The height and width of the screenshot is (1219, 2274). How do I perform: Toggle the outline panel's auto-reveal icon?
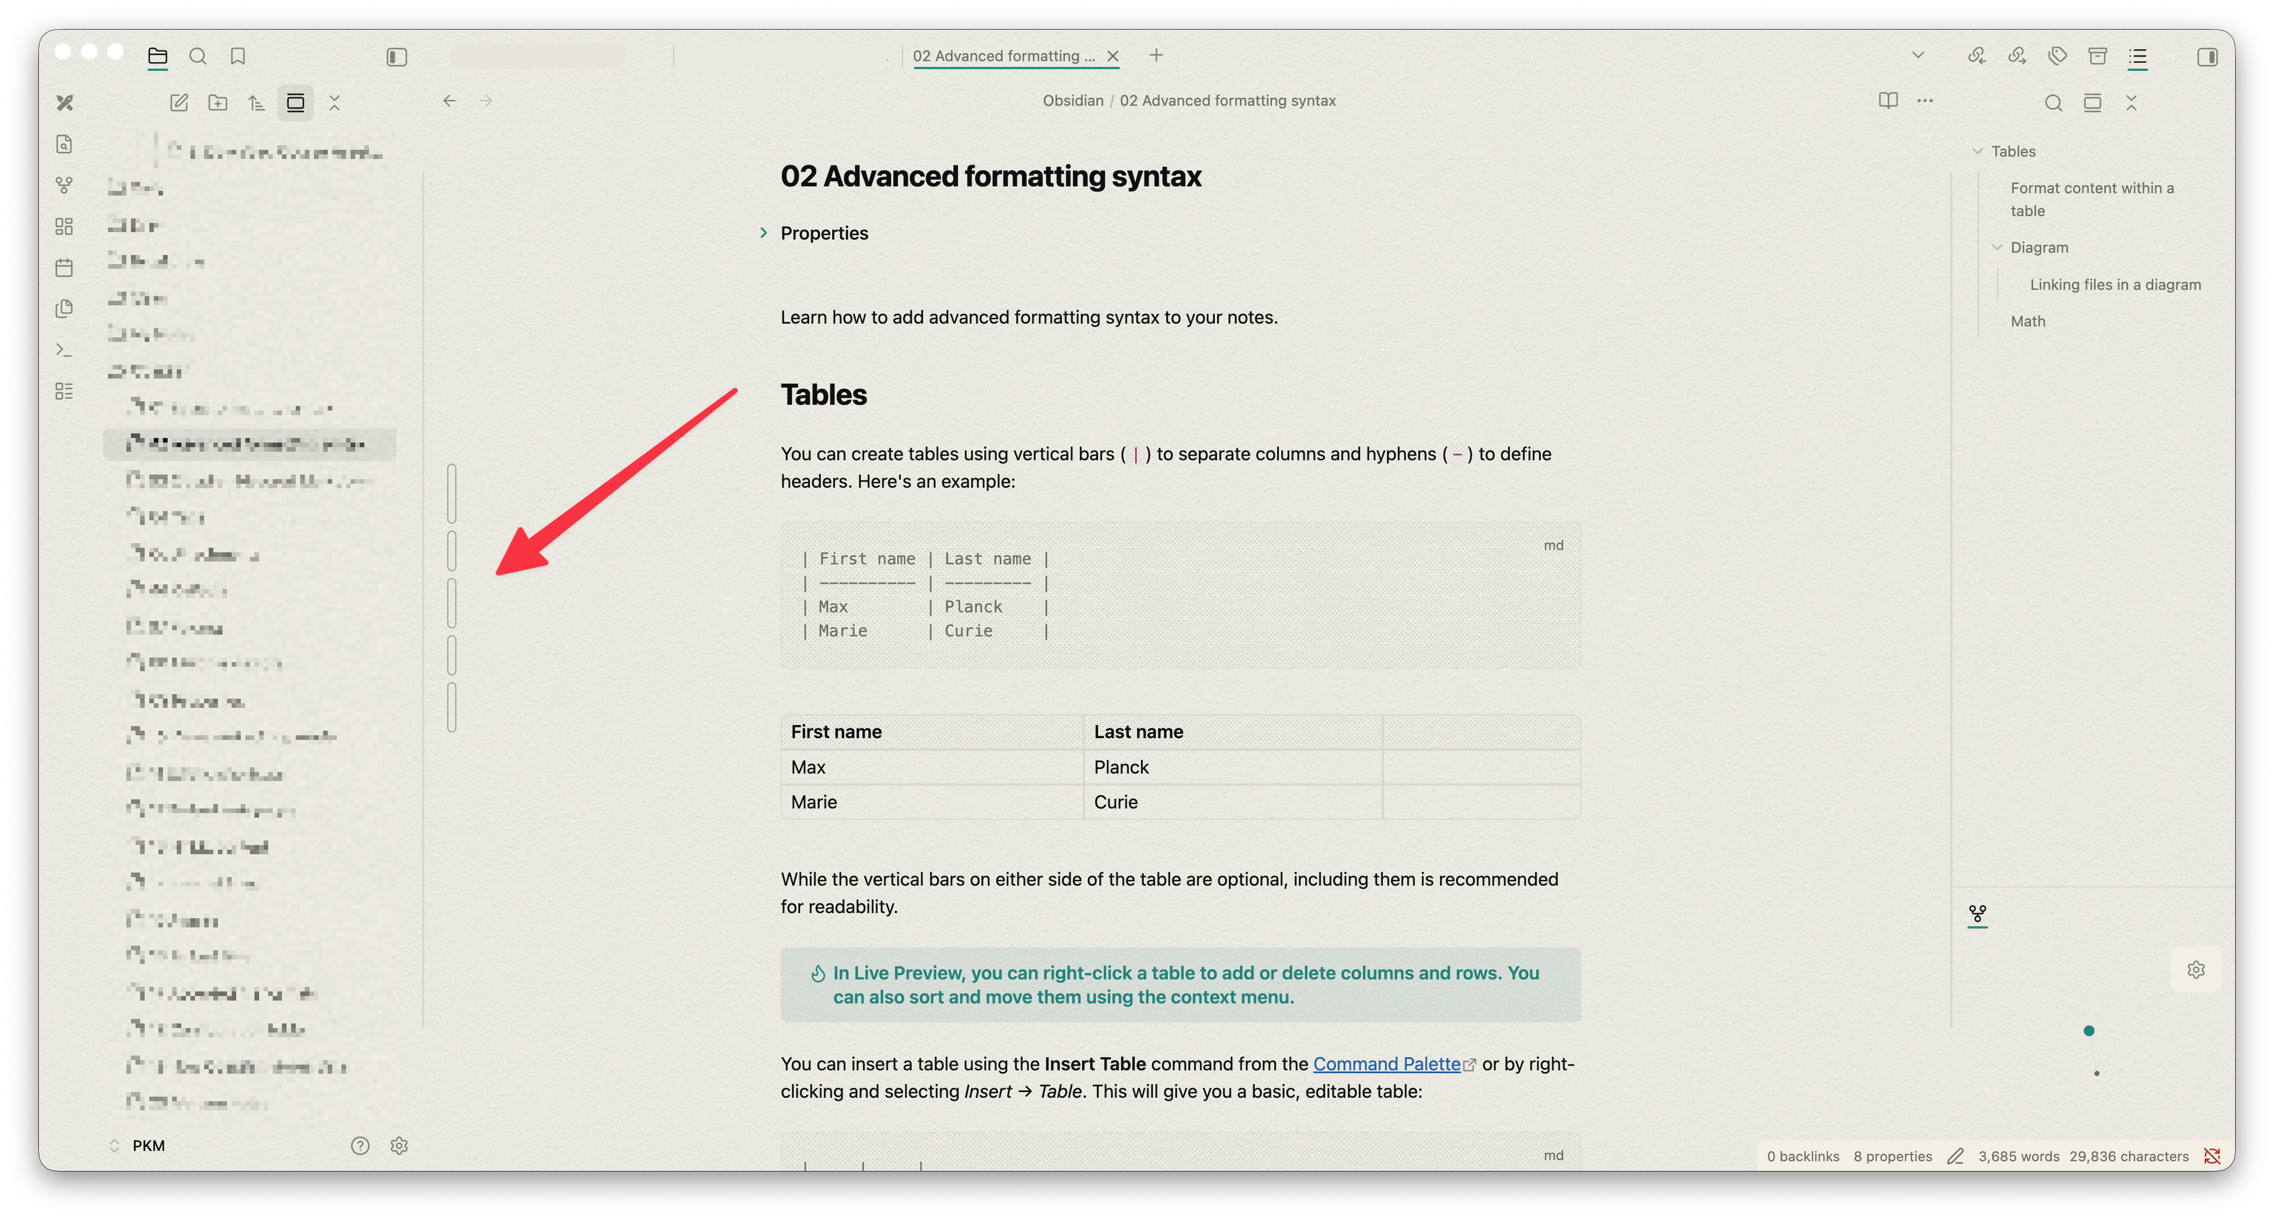2092,103
